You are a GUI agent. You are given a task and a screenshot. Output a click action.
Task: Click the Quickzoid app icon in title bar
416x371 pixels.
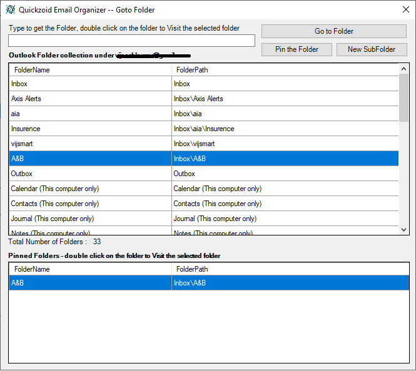point(11,10)
